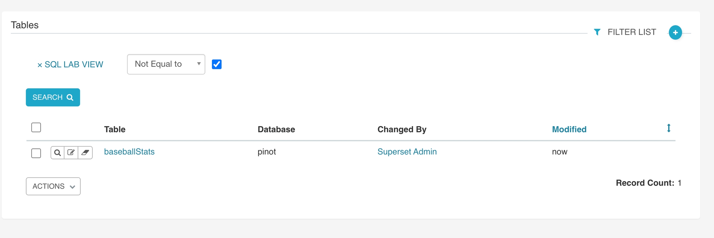This screenshot has height=238, width=714.
Task: Click the sort arrows icon beside Modified
Action: pyautogui.click(x=669, y=128)
